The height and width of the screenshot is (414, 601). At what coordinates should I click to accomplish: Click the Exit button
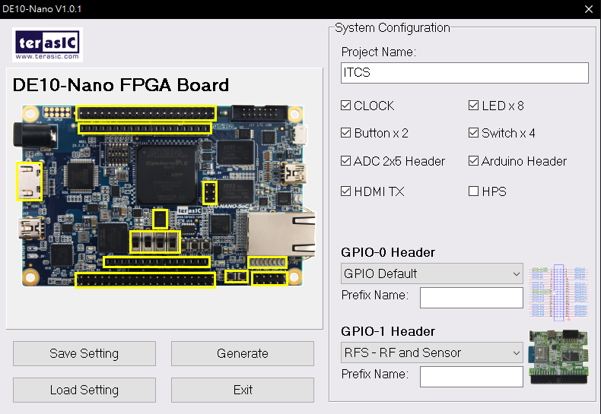243,390
